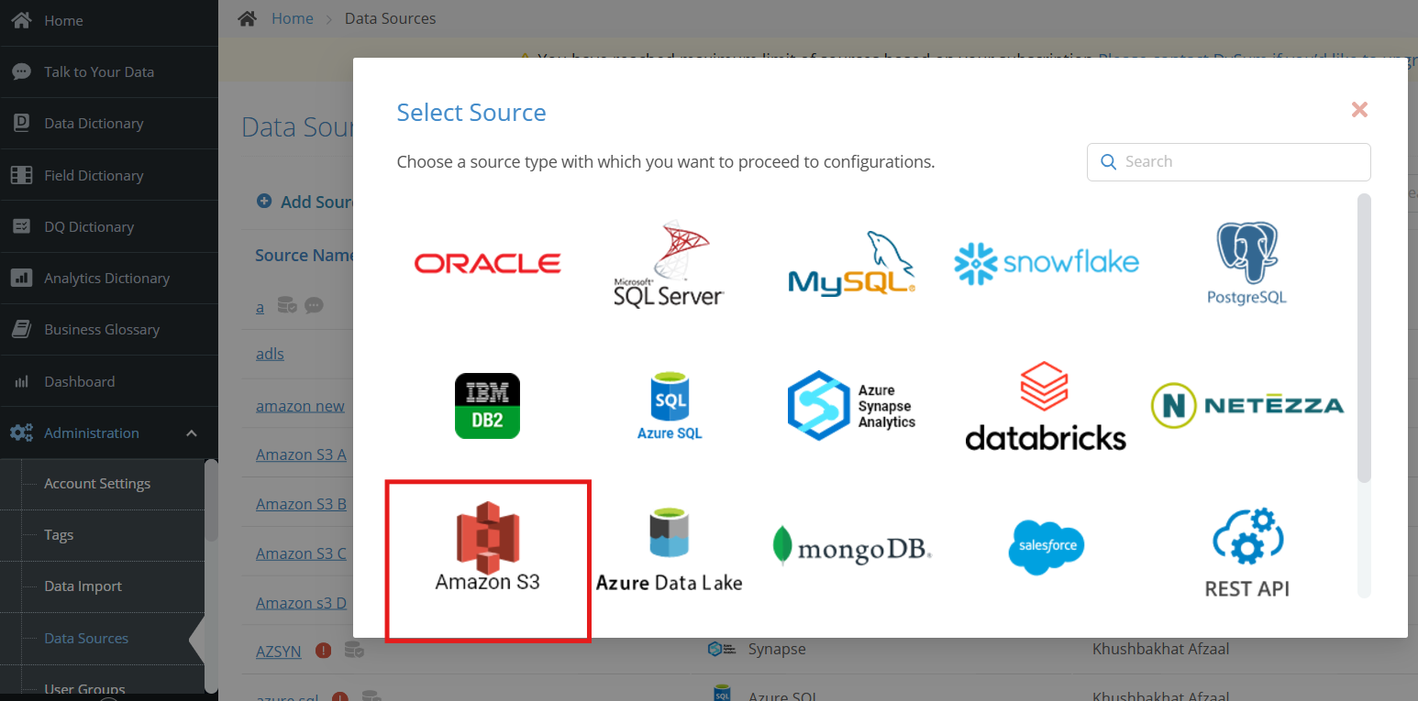Screen dimensions: 1418x701
Task: Click the sidebar scrollbar
Action: 211,499
